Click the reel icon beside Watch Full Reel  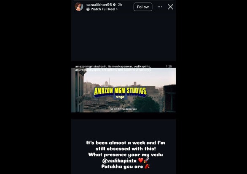[x=88, y=9]
